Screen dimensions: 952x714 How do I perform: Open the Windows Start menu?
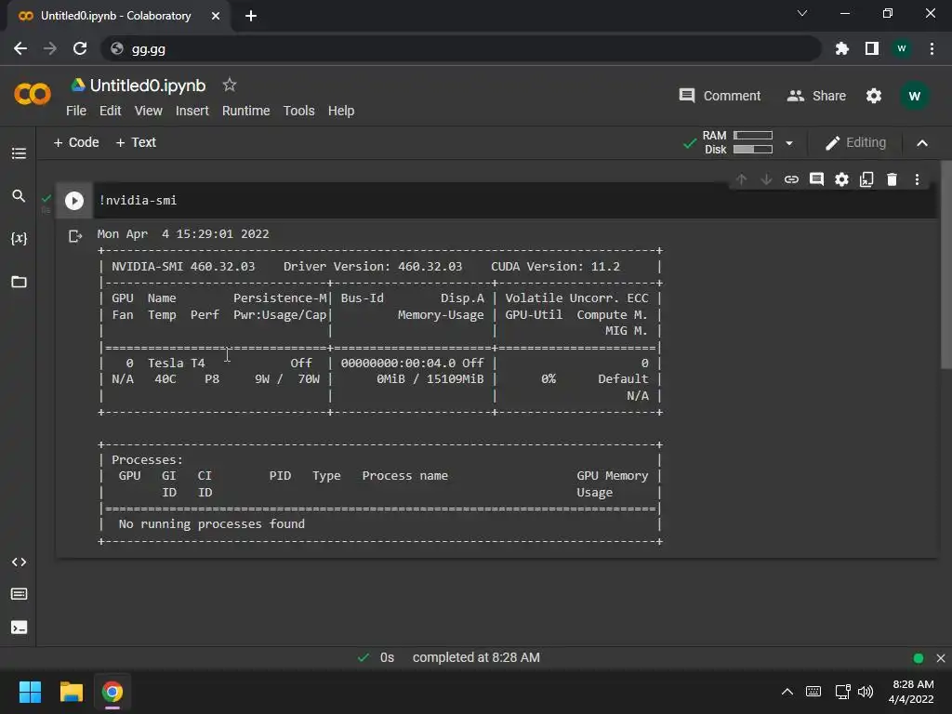point(30,692)
